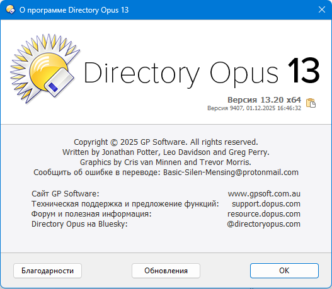Copy version info with the clipboard icon

click(x=311, y=103)
